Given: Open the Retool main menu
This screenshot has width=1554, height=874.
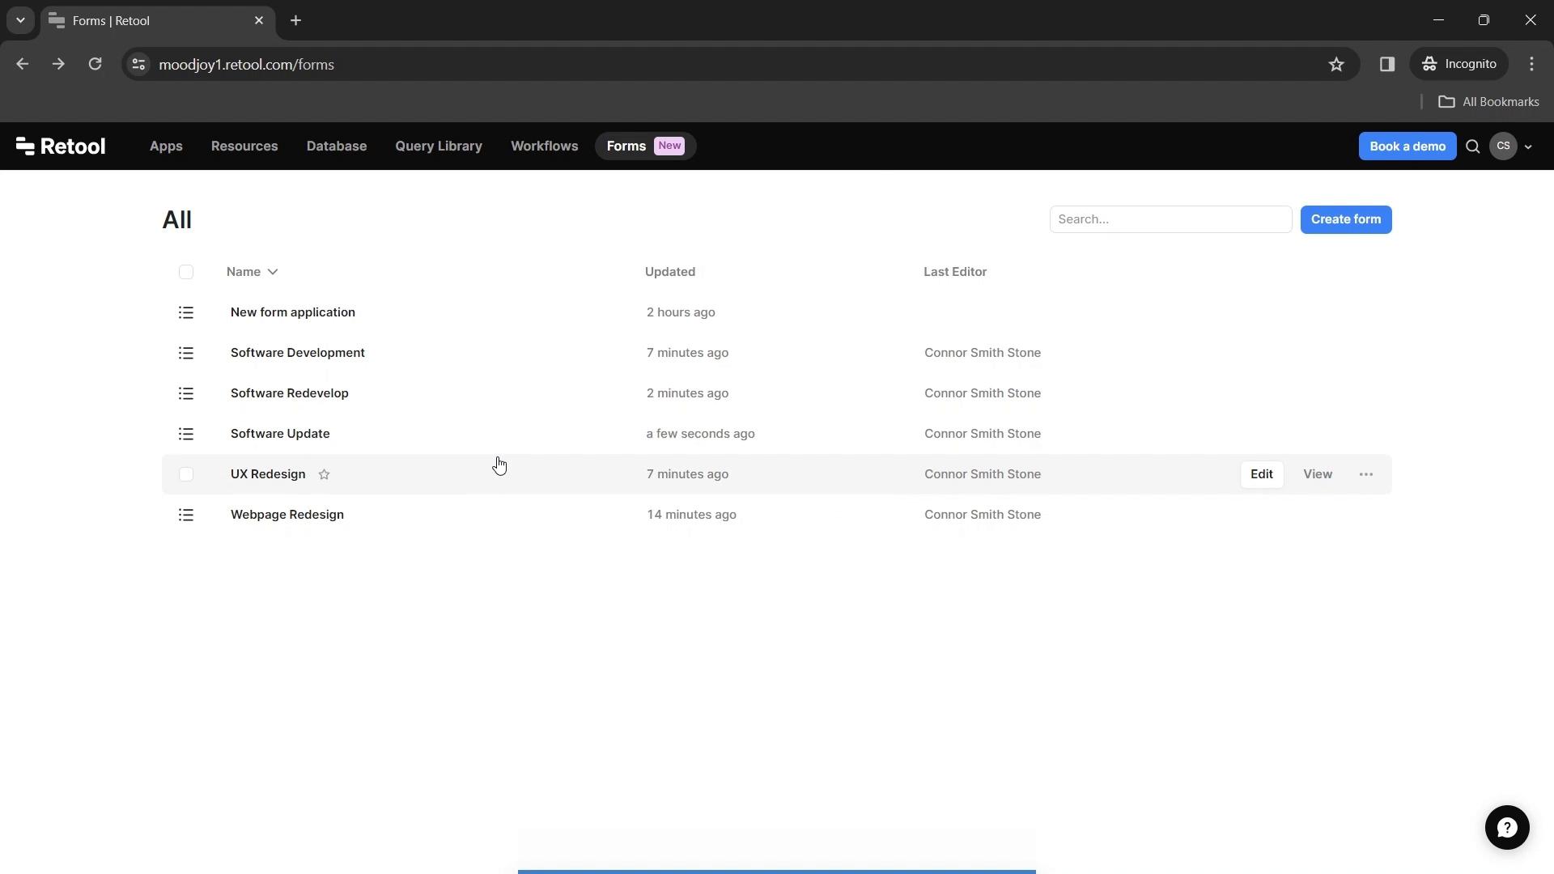Looking at the screenshot, I should point(59,145).
